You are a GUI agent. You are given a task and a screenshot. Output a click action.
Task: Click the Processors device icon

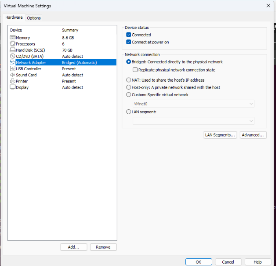tap(13, 44)
